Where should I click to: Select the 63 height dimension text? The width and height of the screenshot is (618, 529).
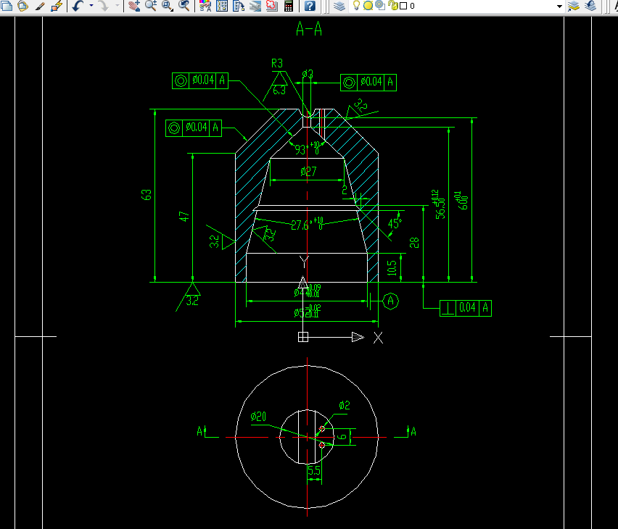(x=146, y=195)
